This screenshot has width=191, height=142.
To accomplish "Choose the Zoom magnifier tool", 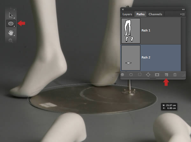I will click(x=11, y=40).
